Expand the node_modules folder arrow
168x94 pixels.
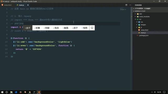[x=135, y=16]
